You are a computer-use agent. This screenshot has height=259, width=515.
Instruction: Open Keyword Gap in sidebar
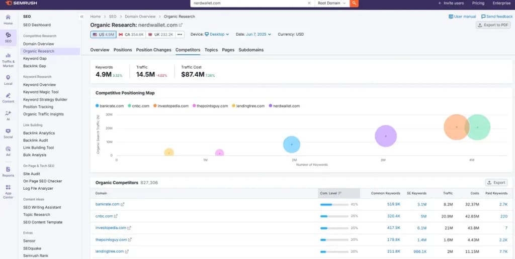click(x=35, y=58)
